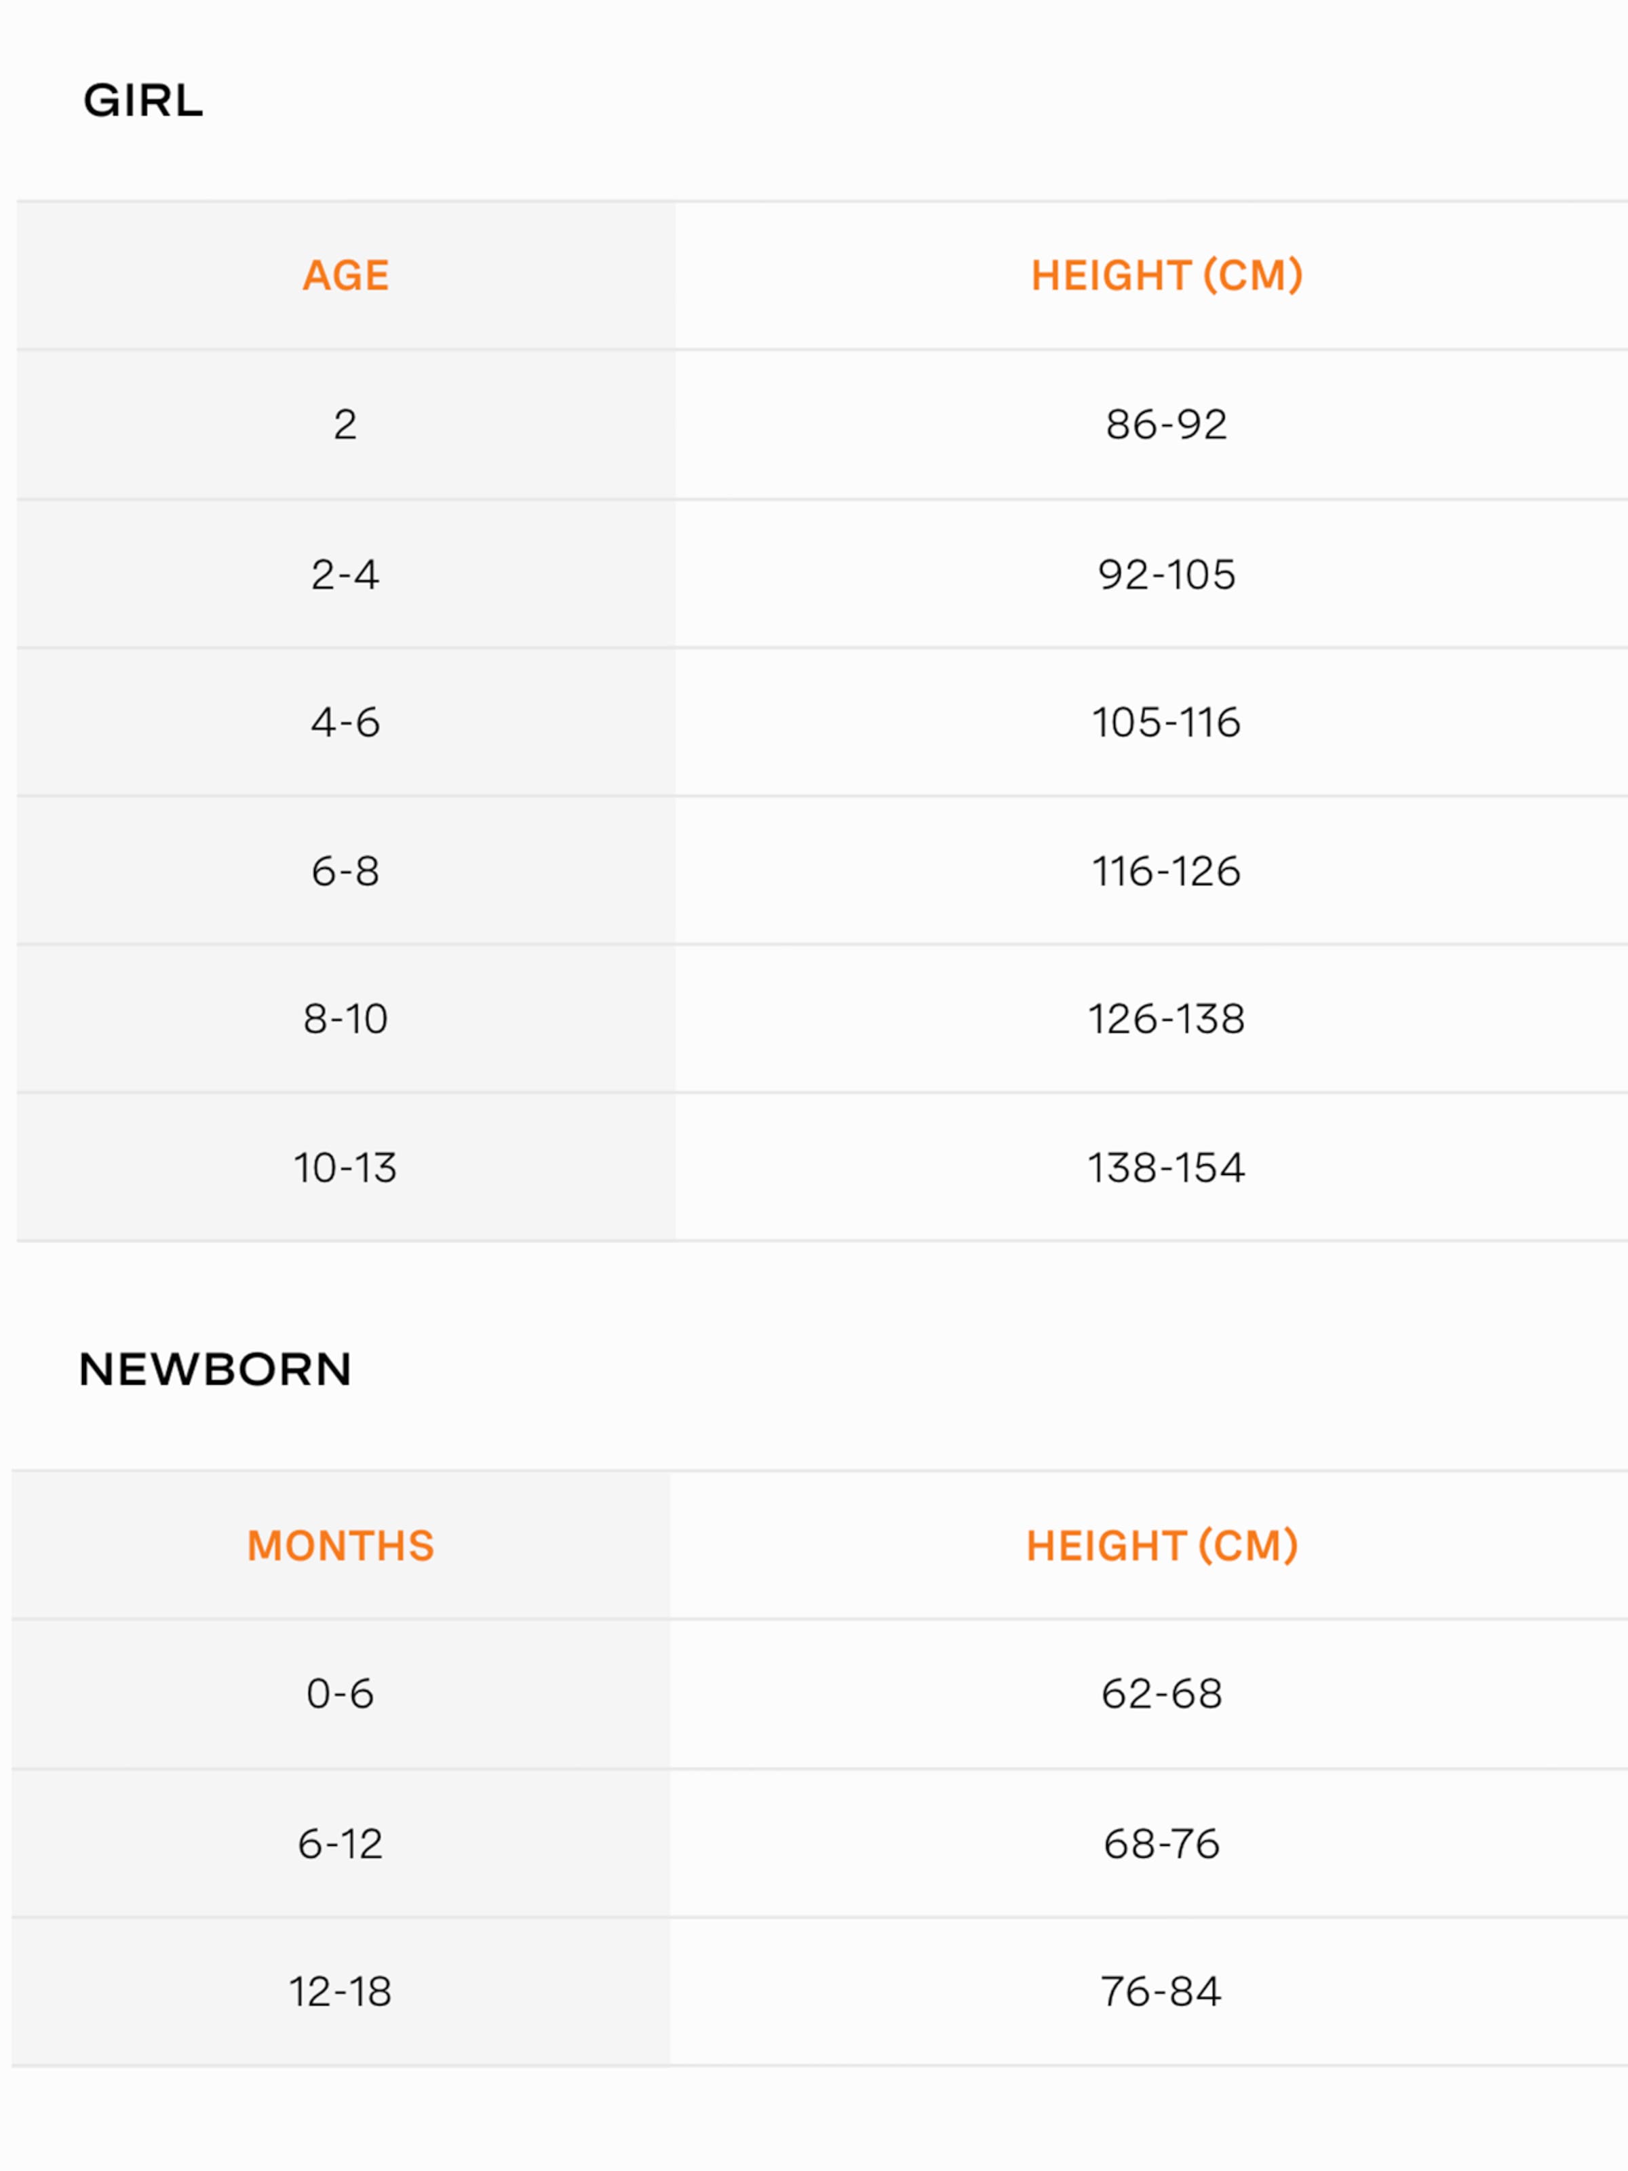This screenshot has width=1628, height=2171.
Task: Select the MONTHS column header
Action: click(x=341, y=1545)
